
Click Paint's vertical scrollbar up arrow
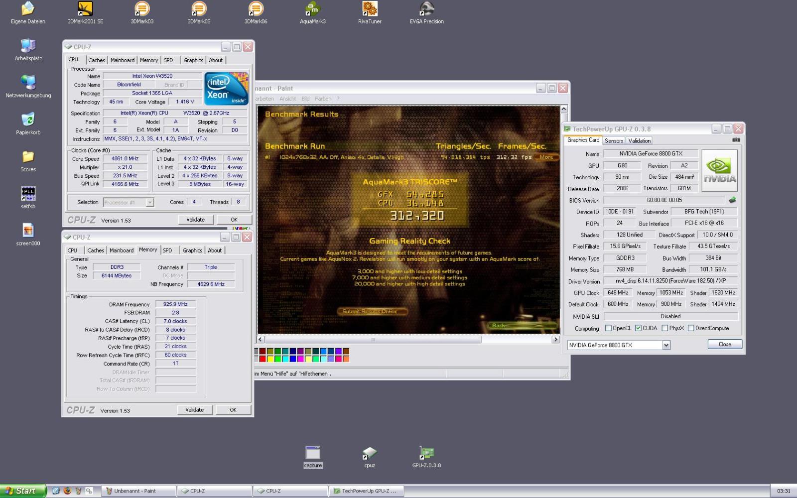(x=564, y=109)
